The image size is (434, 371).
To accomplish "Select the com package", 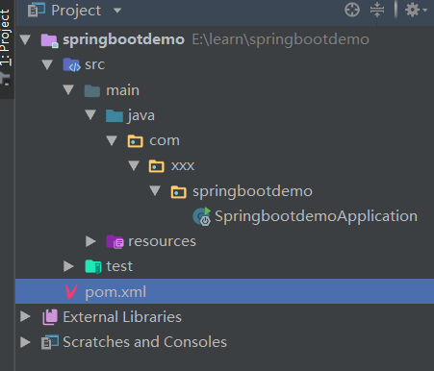I will click(165, 140).
